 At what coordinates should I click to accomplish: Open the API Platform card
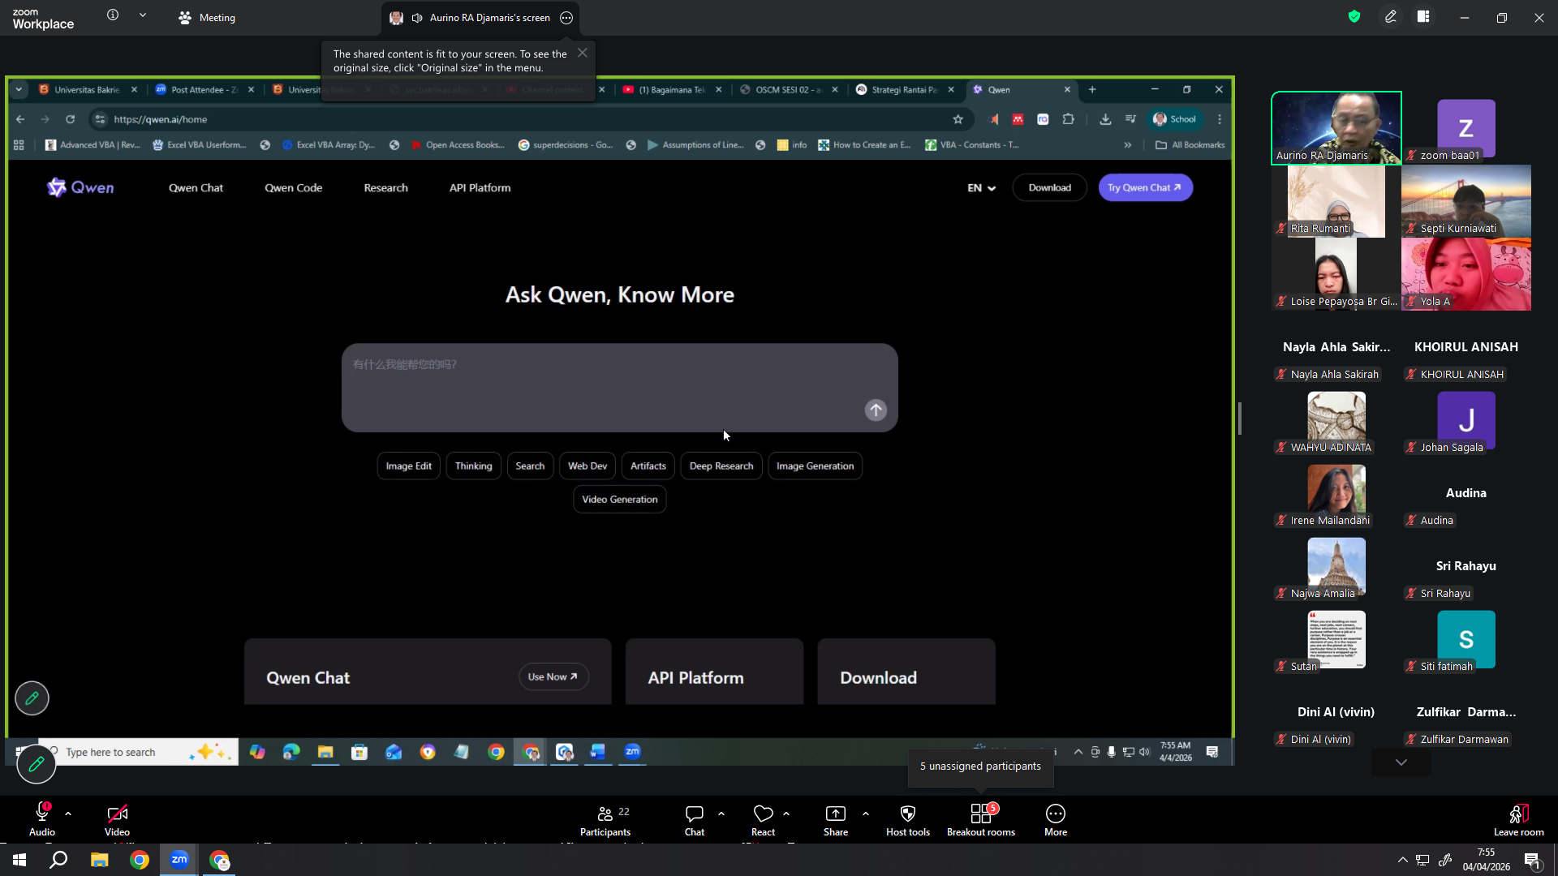(x=715, y=672)
